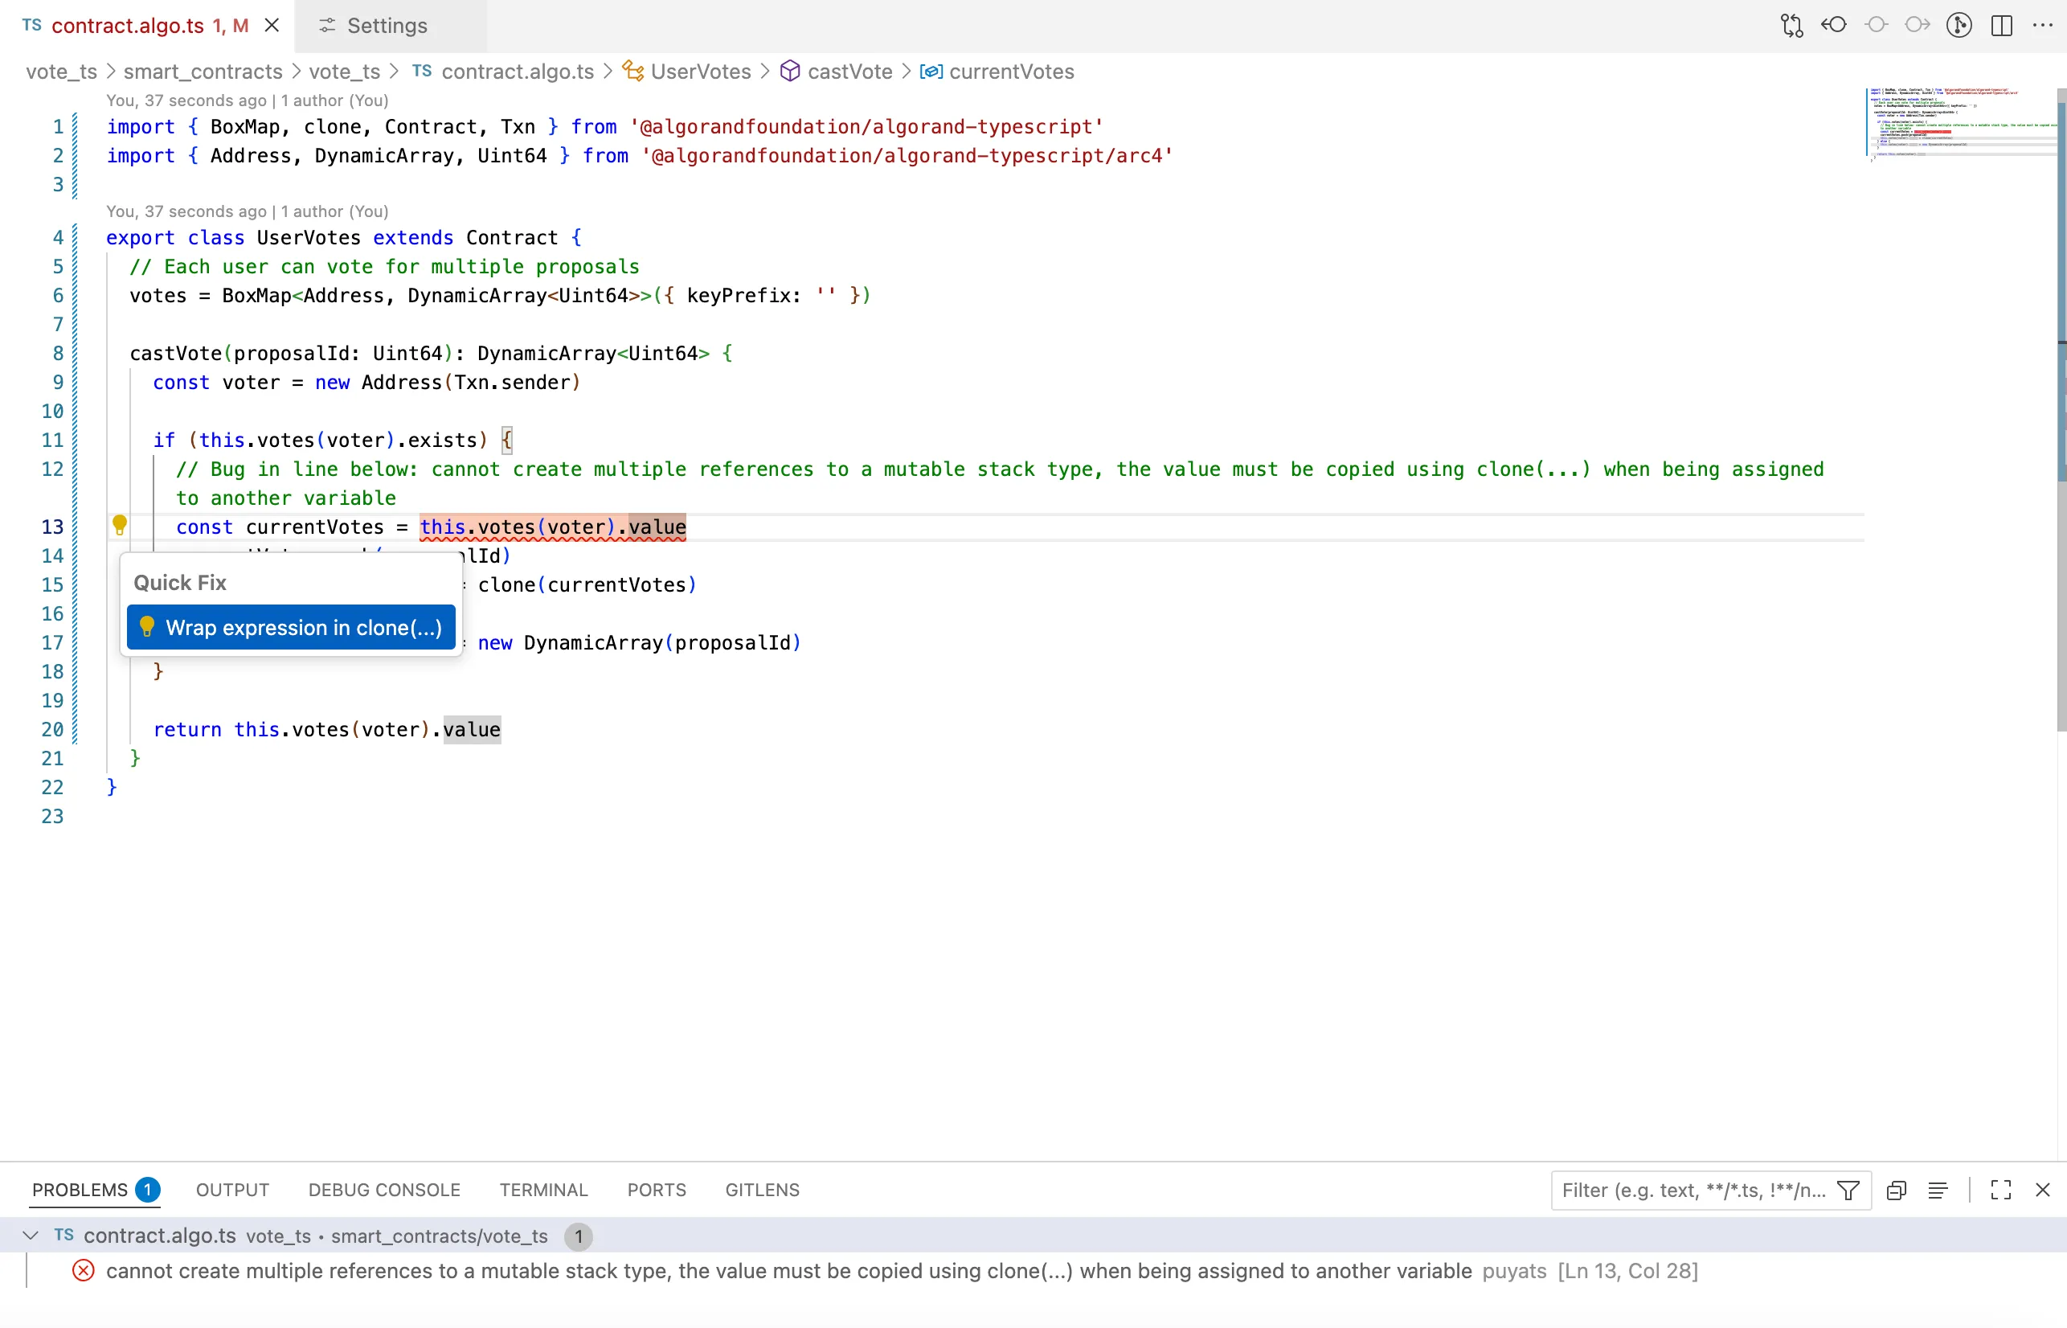
Task: Collapse the contract.algo.ts problems group
Action: [31, 1236]
